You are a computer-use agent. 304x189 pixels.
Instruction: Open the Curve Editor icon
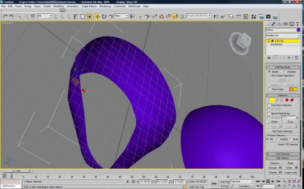(x=239, y=17)
